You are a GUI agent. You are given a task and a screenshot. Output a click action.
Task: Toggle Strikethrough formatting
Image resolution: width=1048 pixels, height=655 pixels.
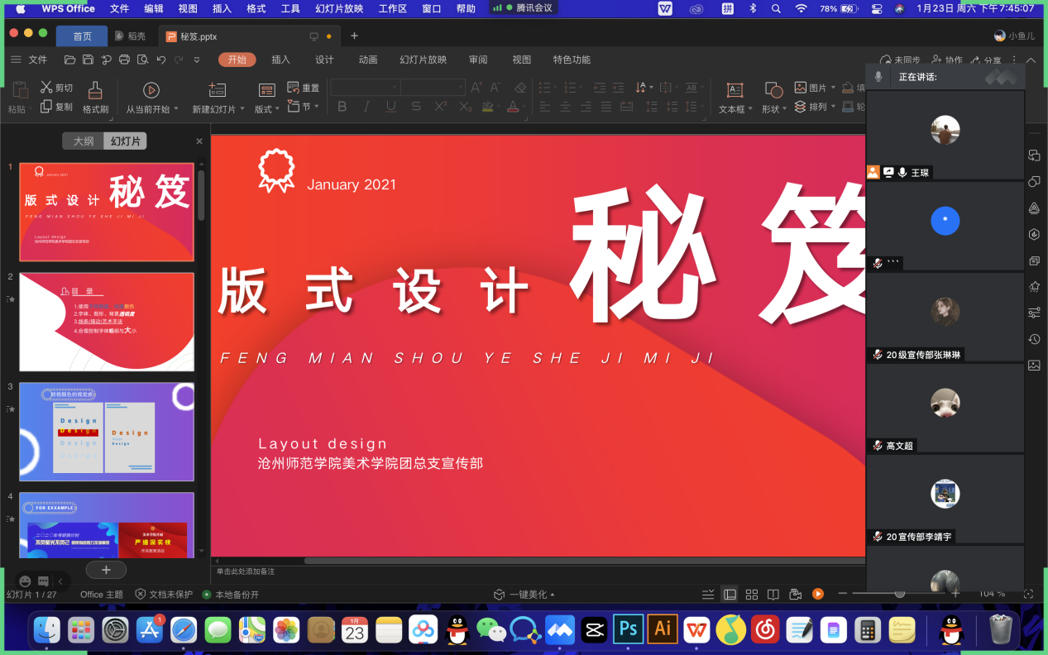click(x=416, y=107)
